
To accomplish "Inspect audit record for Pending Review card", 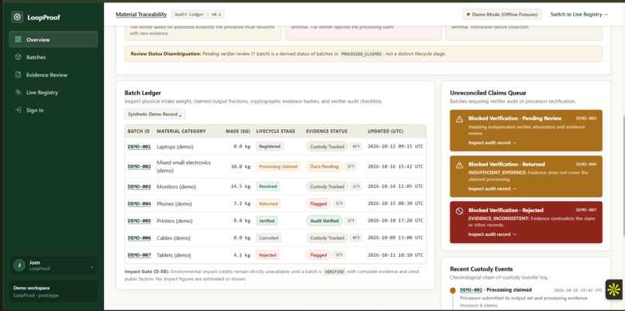I will click(x=492, y=142).
